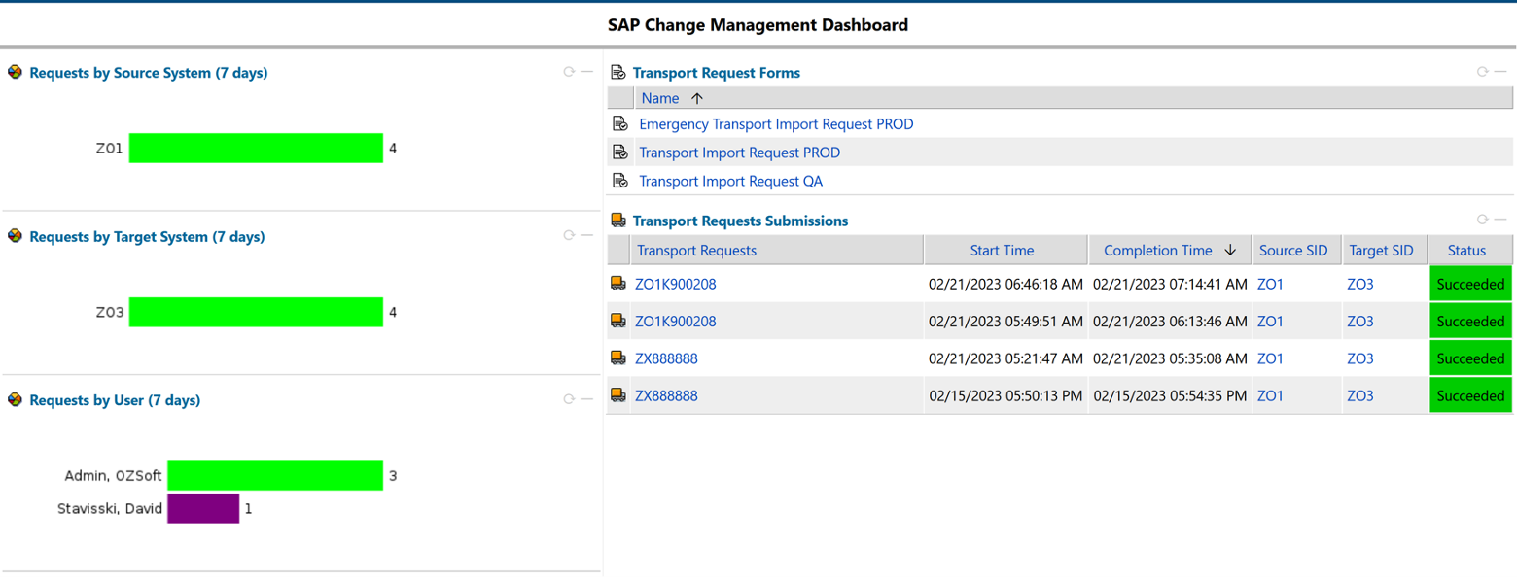
Task: Open the Transport Import Request PROD form
Action: pyautogui.click(x=739, y=153)
